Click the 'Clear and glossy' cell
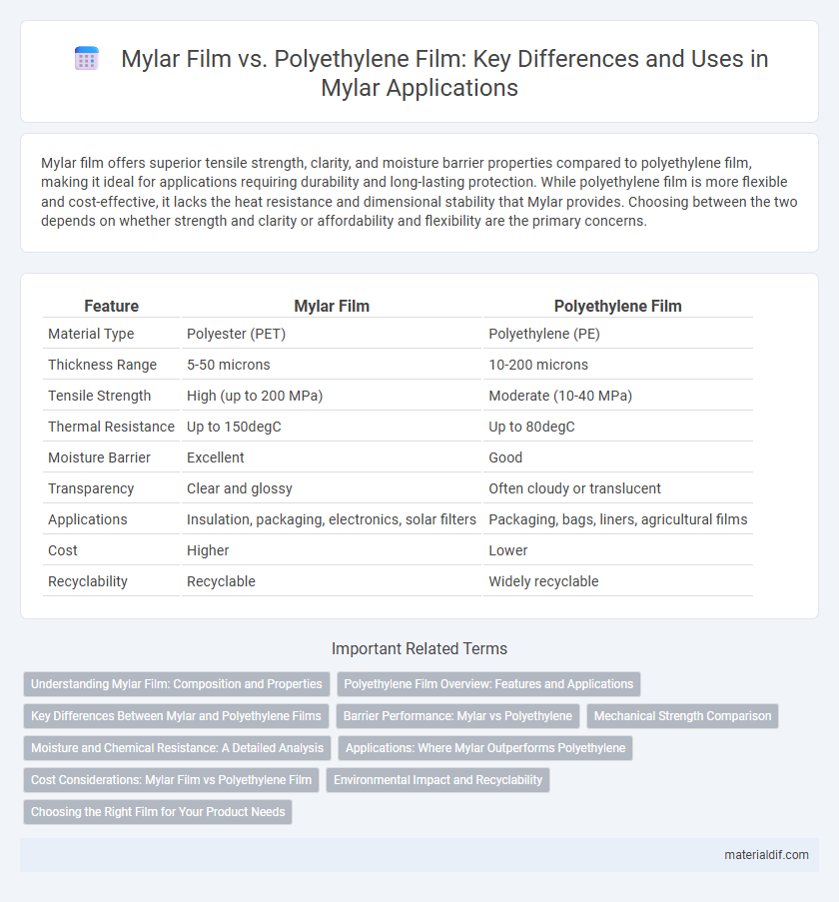 (x=240, y=488)
